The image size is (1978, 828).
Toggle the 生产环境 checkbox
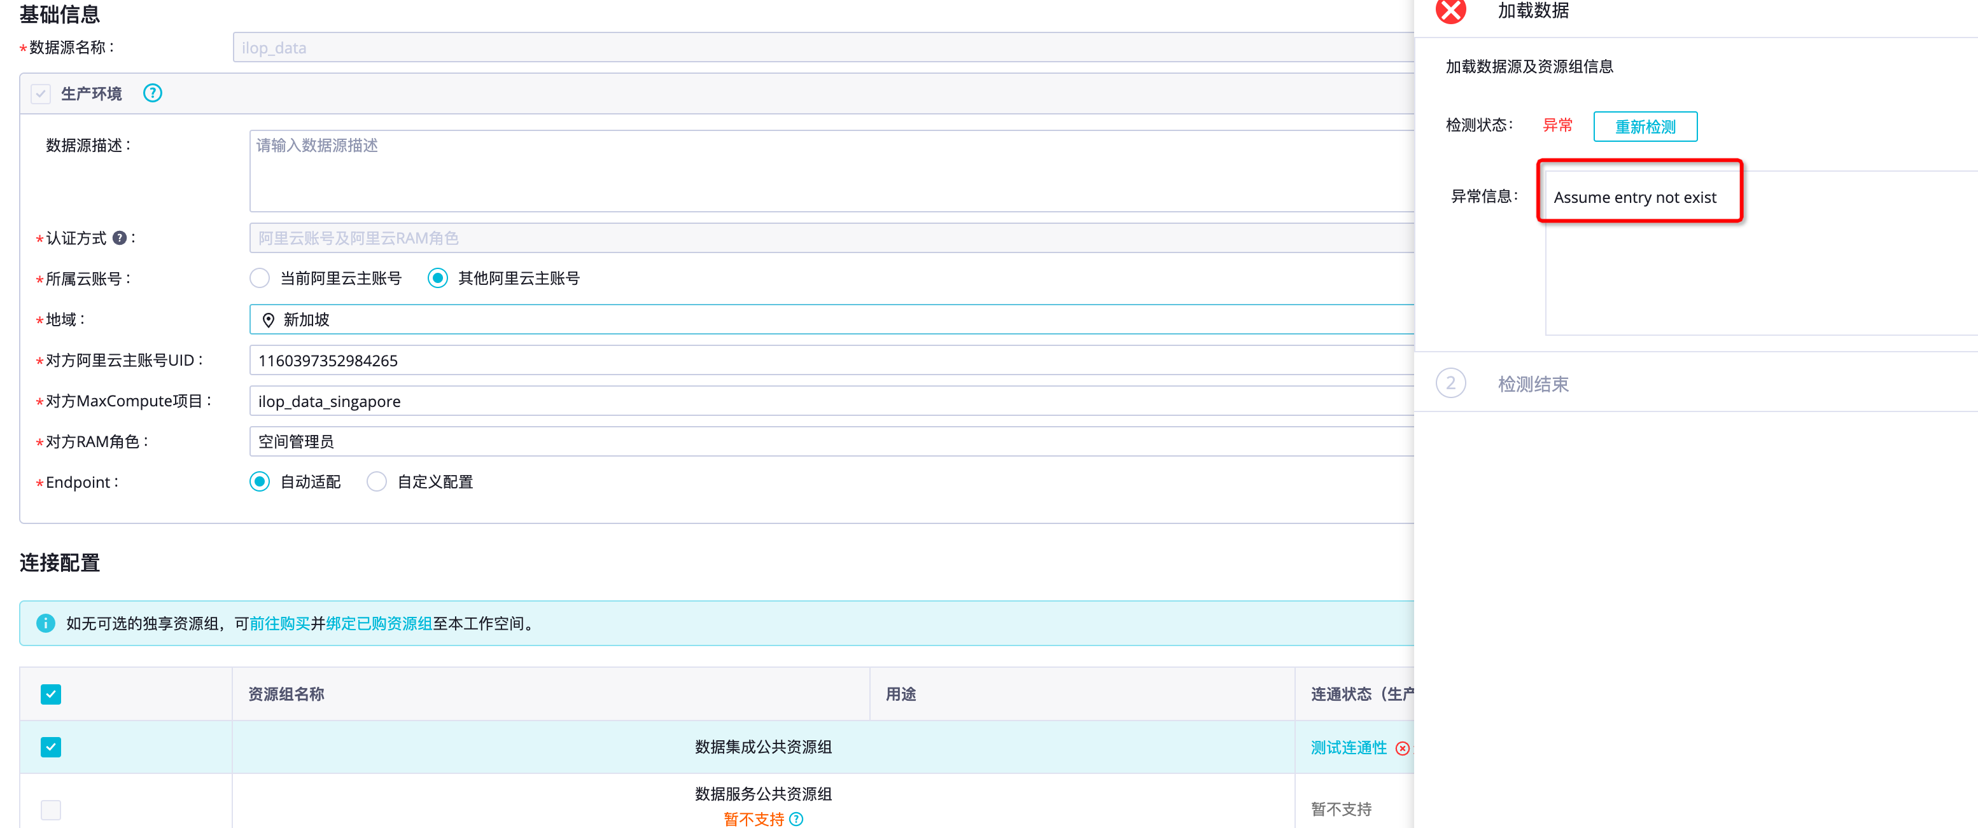click(41, 93)
